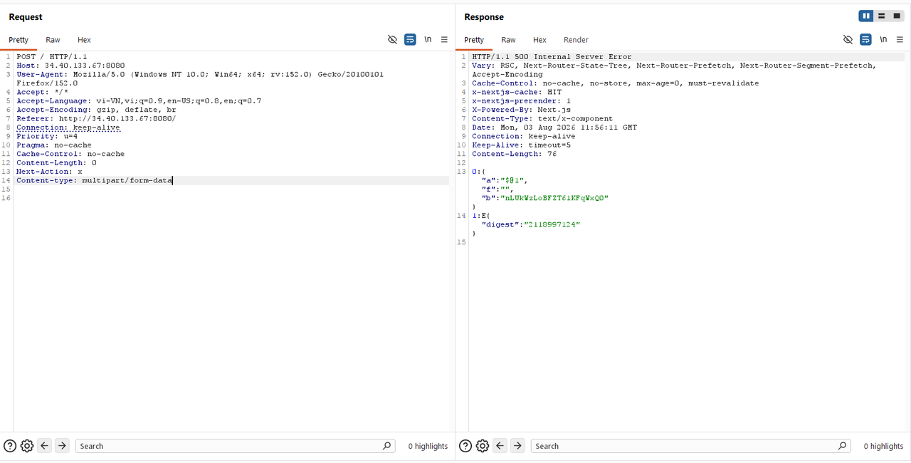The height and width of the screenshot is (463, 911).
Task: Click magnifier icon in Response search box
Action: coord(842,446)
